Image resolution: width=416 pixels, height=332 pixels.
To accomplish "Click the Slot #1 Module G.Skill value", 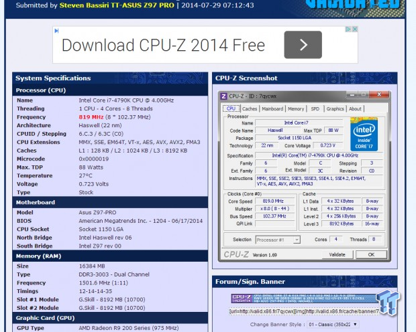I will click(x=112, y=300).
